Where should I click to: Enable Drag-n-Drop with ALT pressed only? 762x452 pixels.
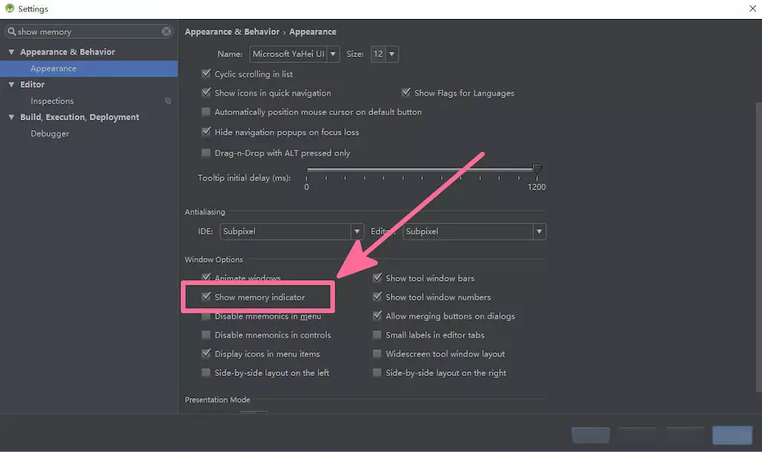click(x=207, y=153)
